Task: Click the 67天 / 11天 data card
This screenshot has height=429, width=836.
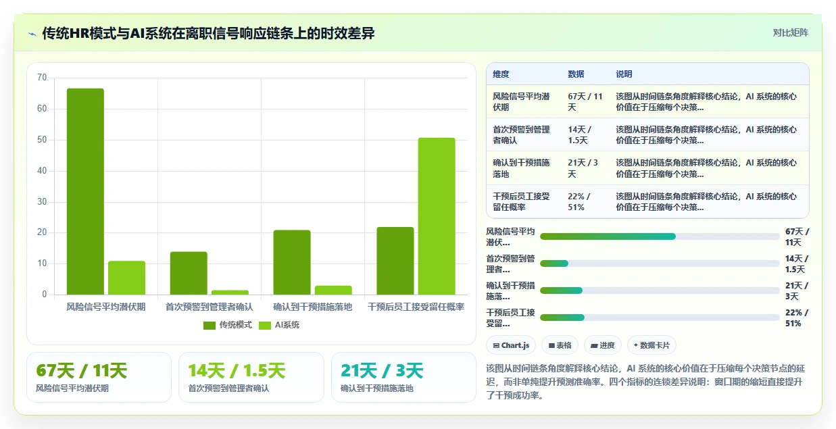Action: coord(99,377)
